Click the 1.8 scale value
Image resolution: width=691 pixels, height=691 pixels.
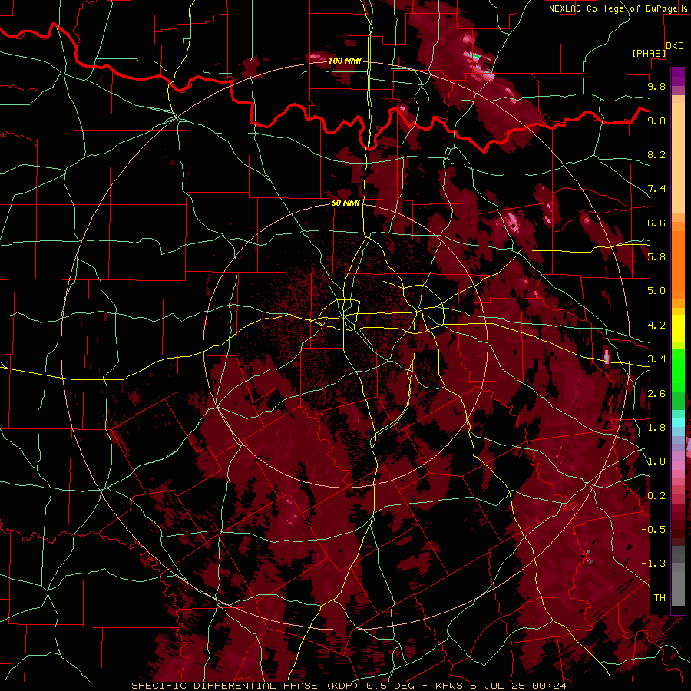click(656, 428)
